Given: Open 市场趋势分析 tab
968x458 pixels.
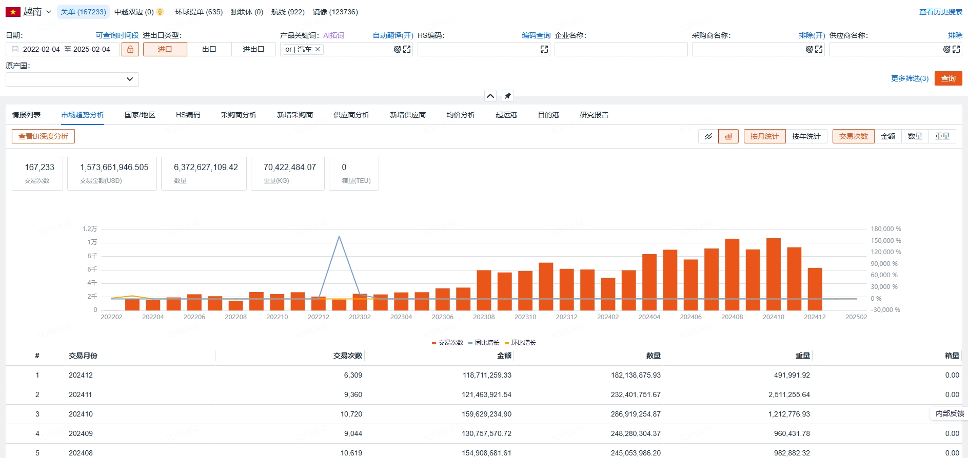Looking at the screenshot, I should (x=82, y=115).
